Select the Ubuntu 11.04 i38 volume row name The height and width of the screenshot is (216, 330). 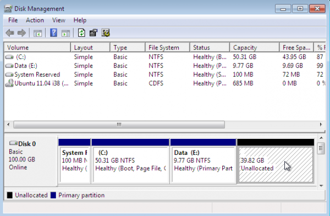pyautogui.click(x=41, y=83)
